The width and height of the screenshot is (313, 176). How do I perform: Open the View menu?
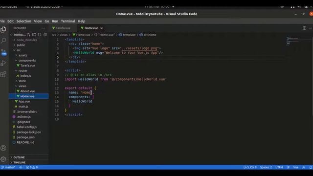point(38,21)
